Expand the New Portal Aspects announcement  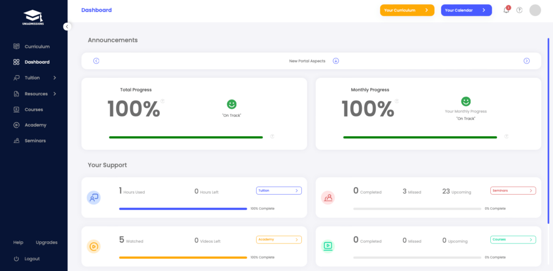[335, 61]
